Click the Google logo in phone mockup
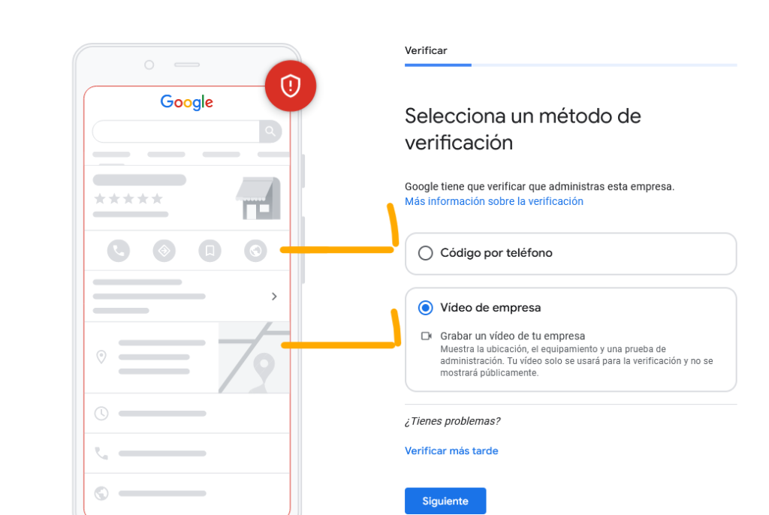Viewport: 769px width, 515px height. click(186, 103)
